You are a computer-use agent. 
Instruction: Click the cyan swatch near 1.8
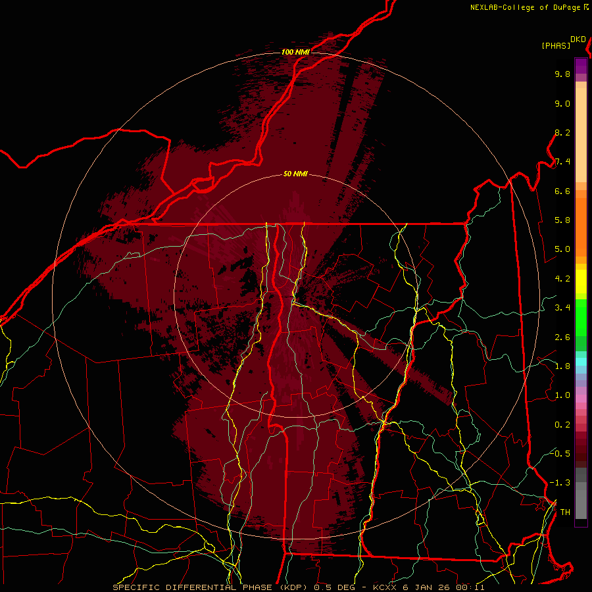tap(581, 362)
